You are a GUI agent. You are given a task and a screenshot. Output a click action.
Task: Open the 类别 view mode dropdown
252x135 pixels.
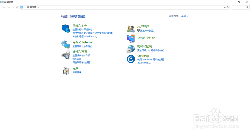click(x=185, y=16)
